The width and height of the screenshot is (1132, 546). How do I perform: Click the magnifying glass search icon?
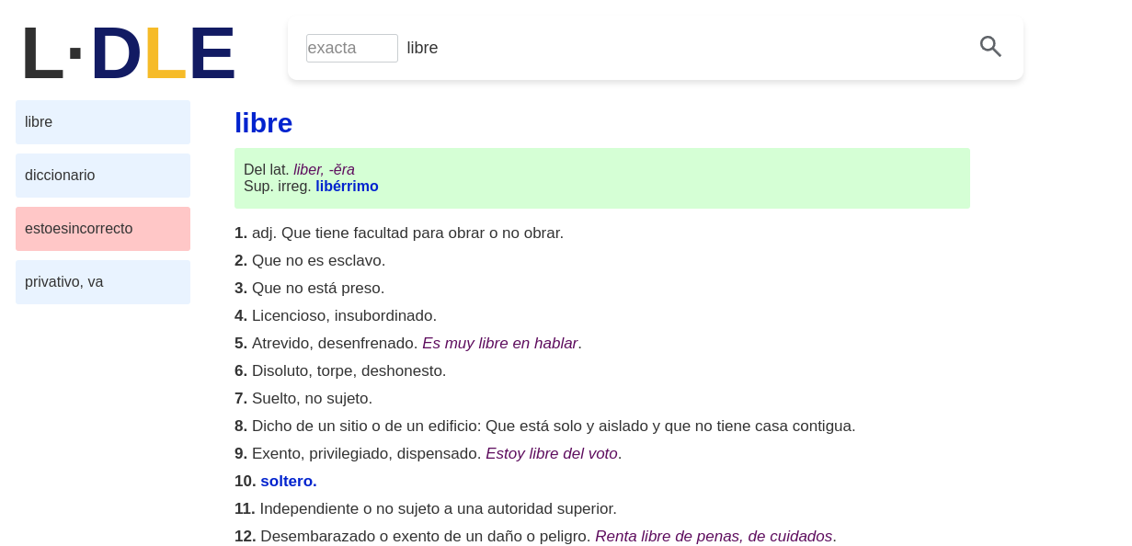click(990, 47)
